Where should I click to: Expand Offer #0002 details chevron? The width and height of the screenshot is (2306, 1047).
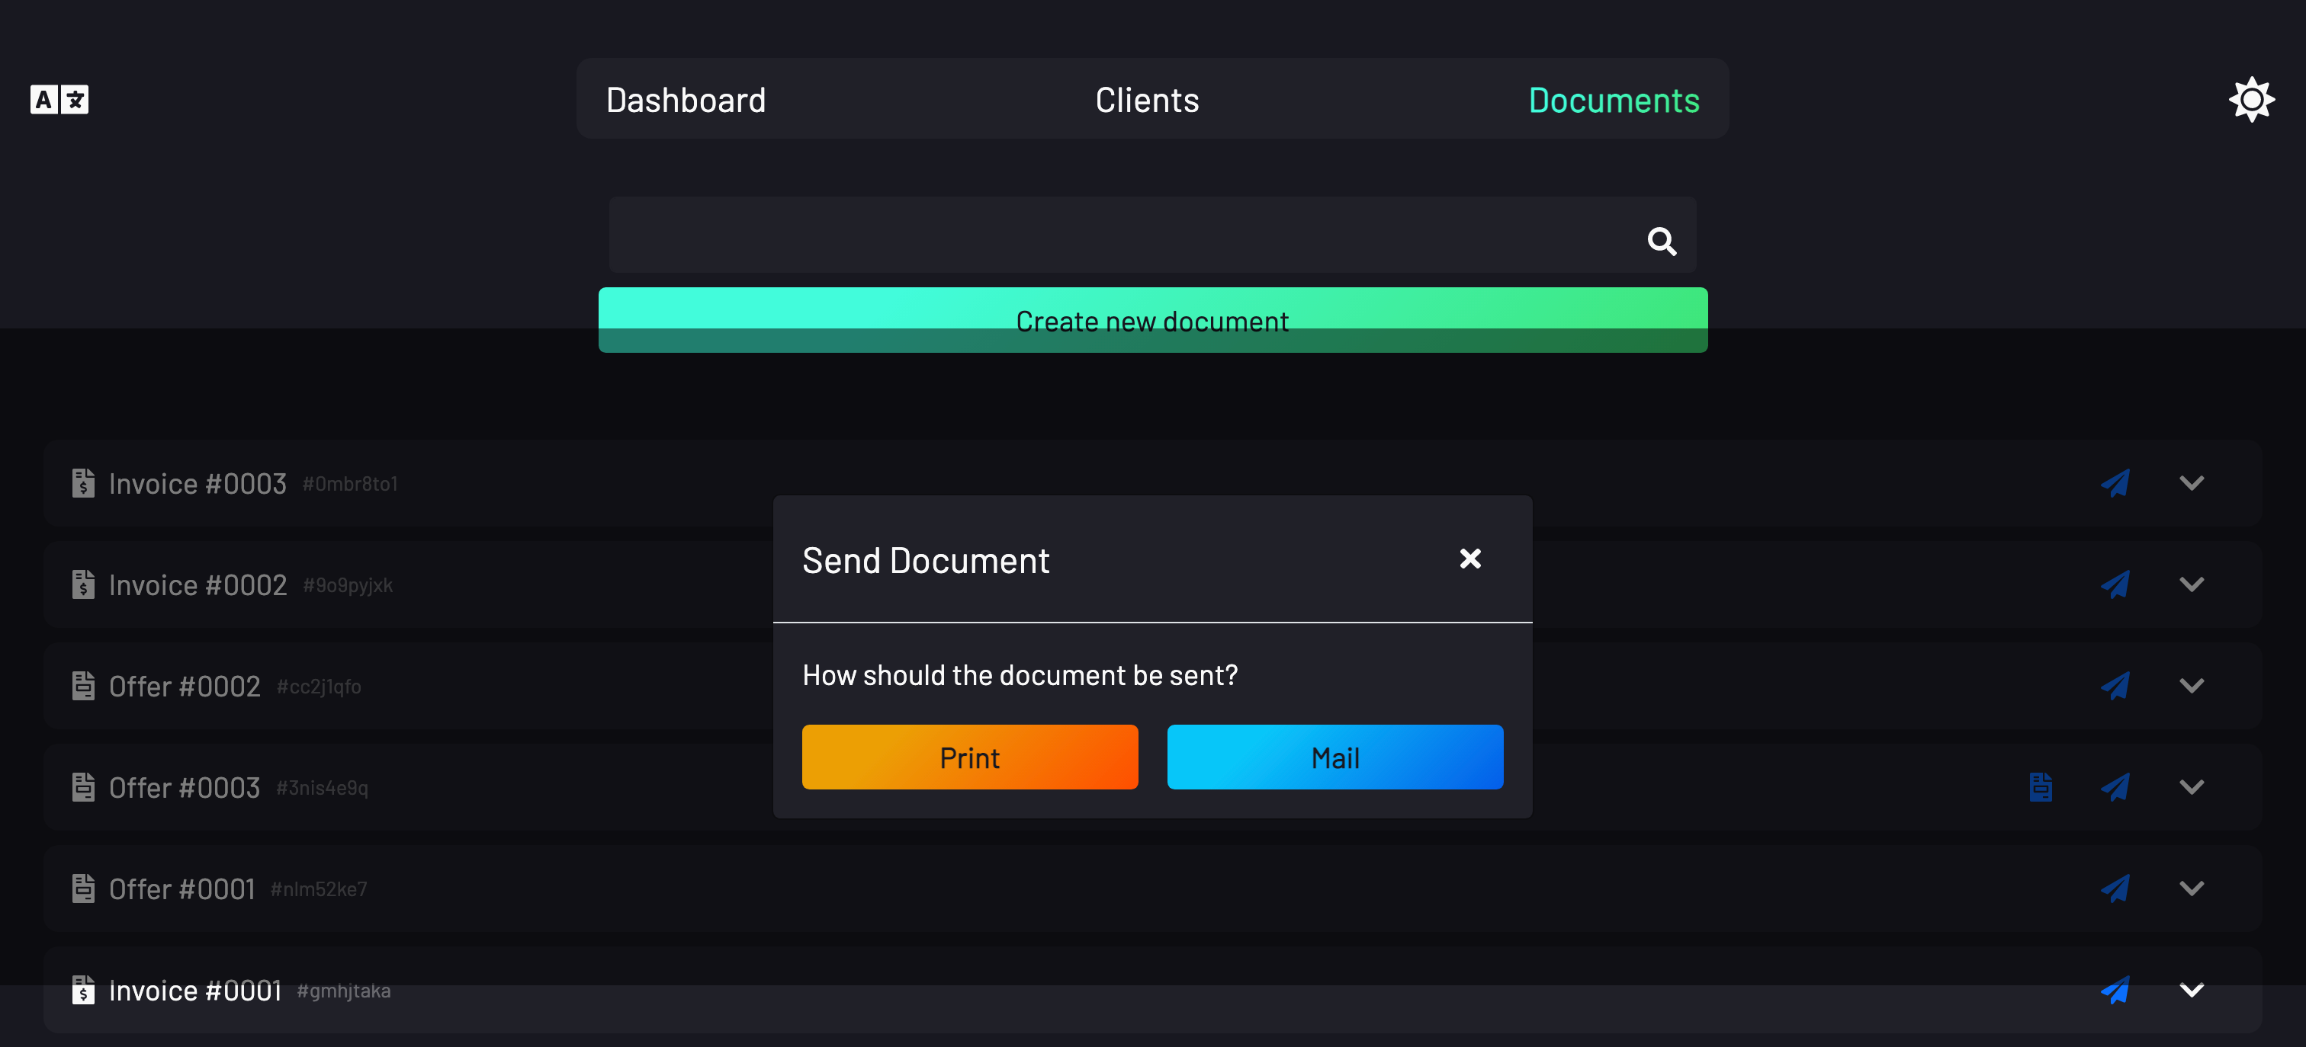[2191, 686]
